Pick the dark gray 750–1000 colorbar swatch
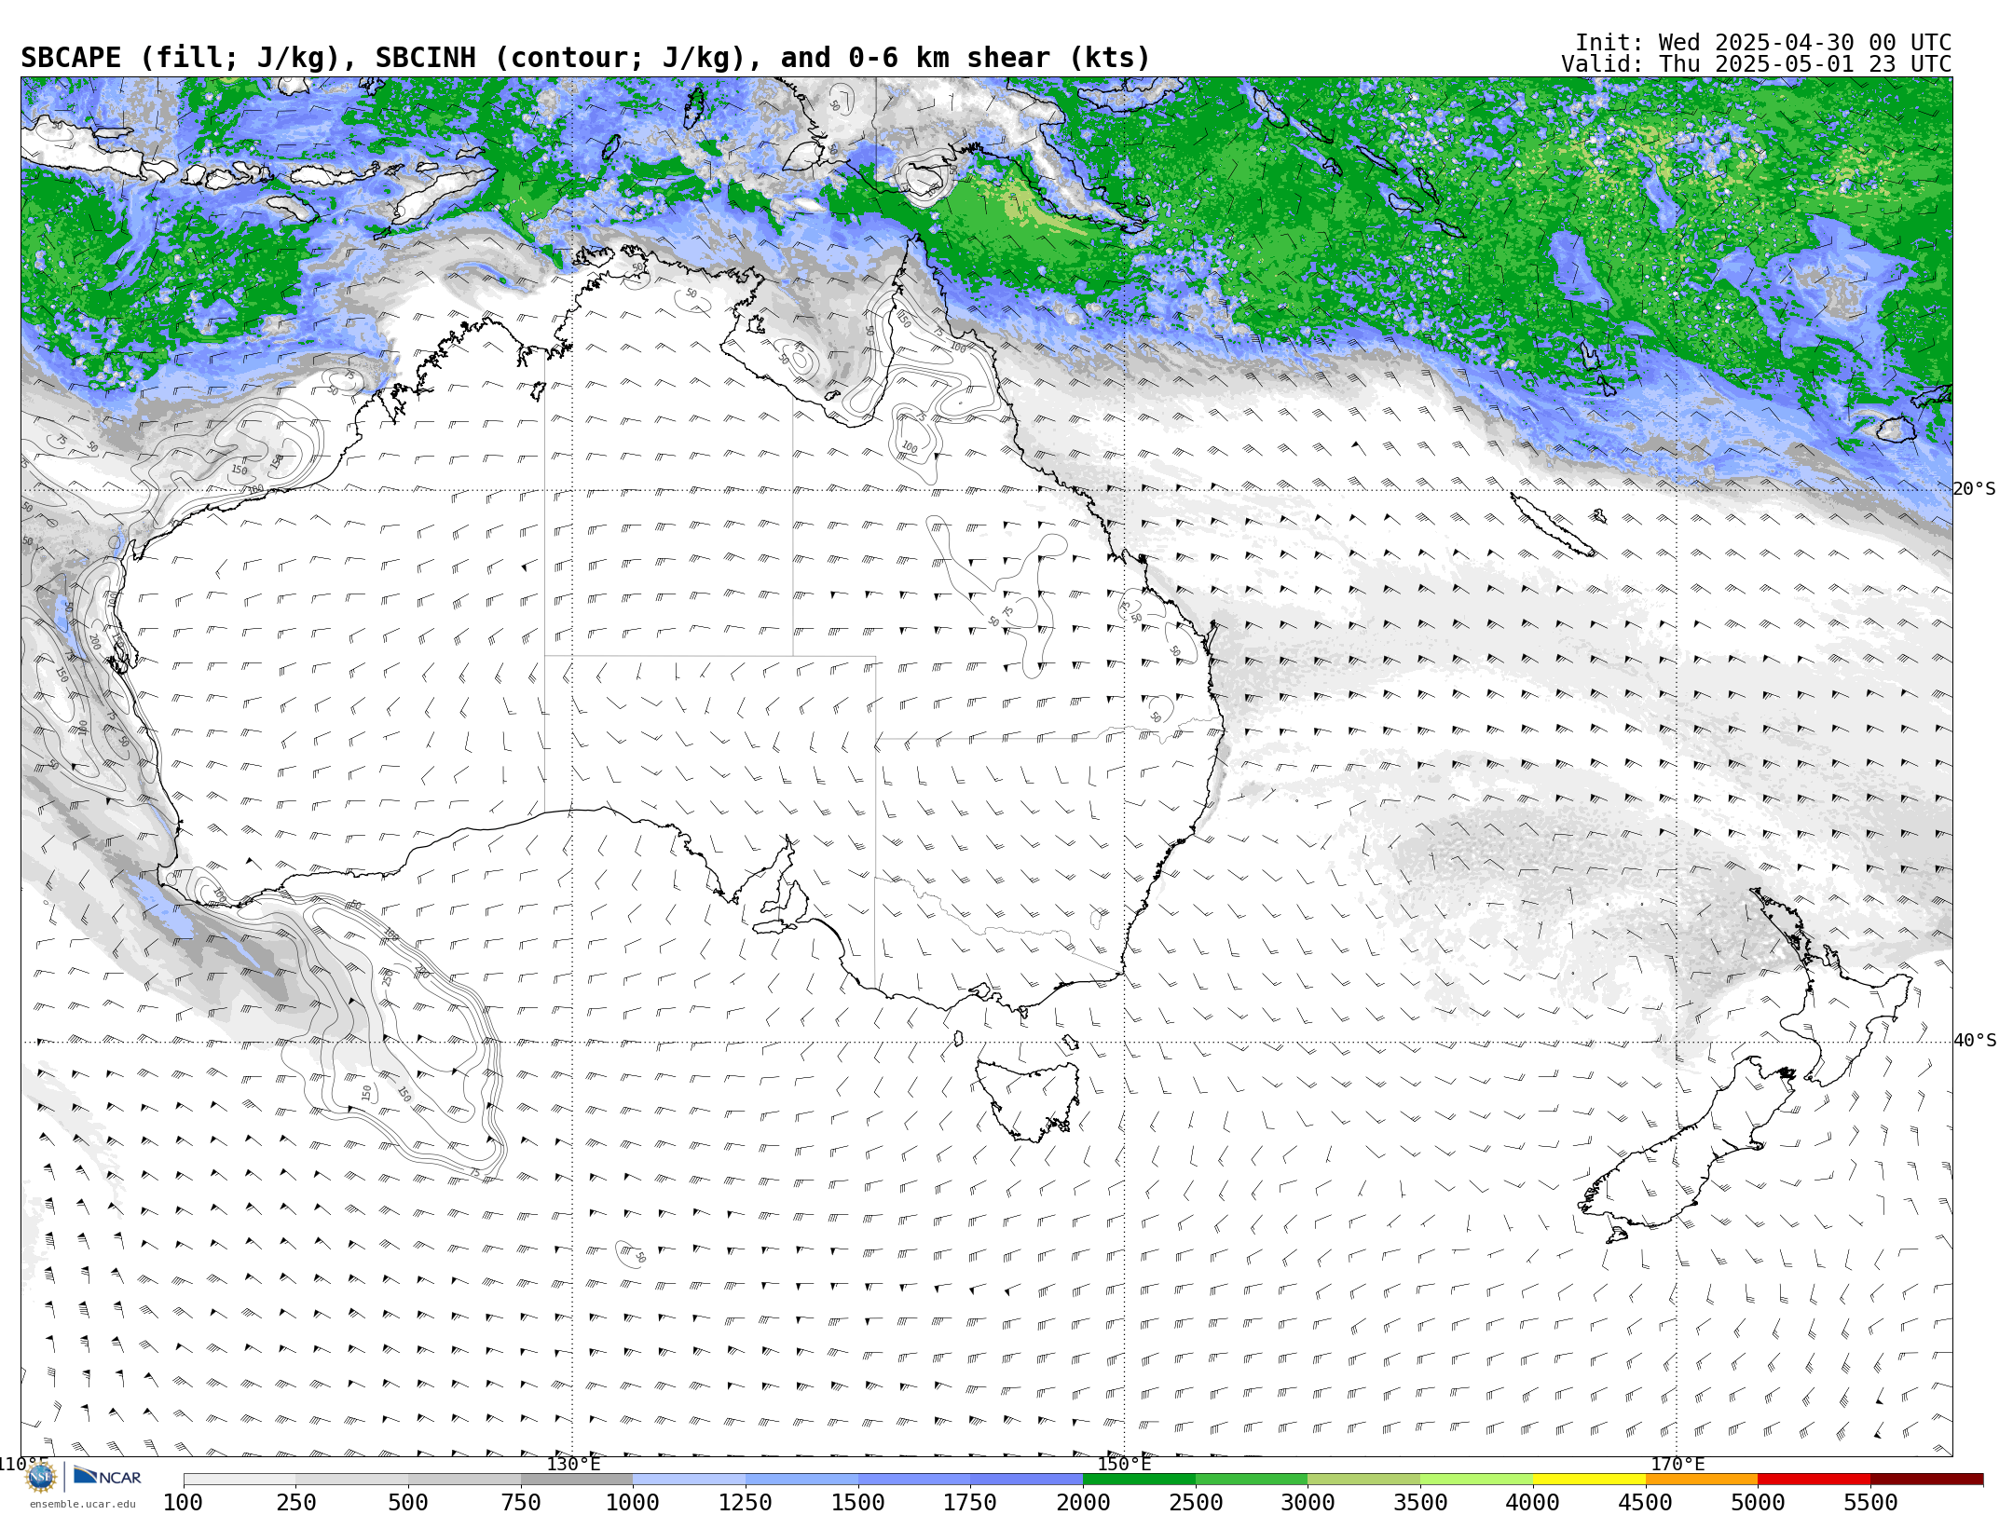The height and width of the screenshot is (1515, 2013). (x=577, y=1480)
